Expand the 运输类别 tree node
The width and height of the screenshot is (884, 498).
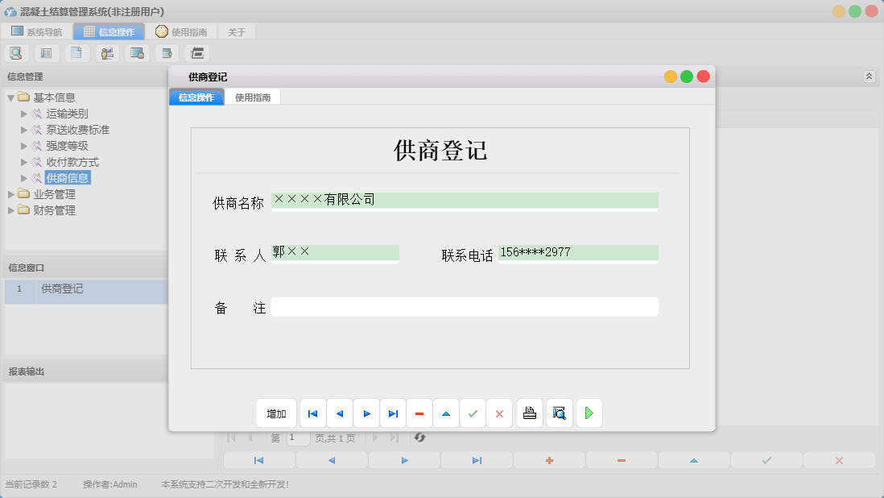[25, 113]
